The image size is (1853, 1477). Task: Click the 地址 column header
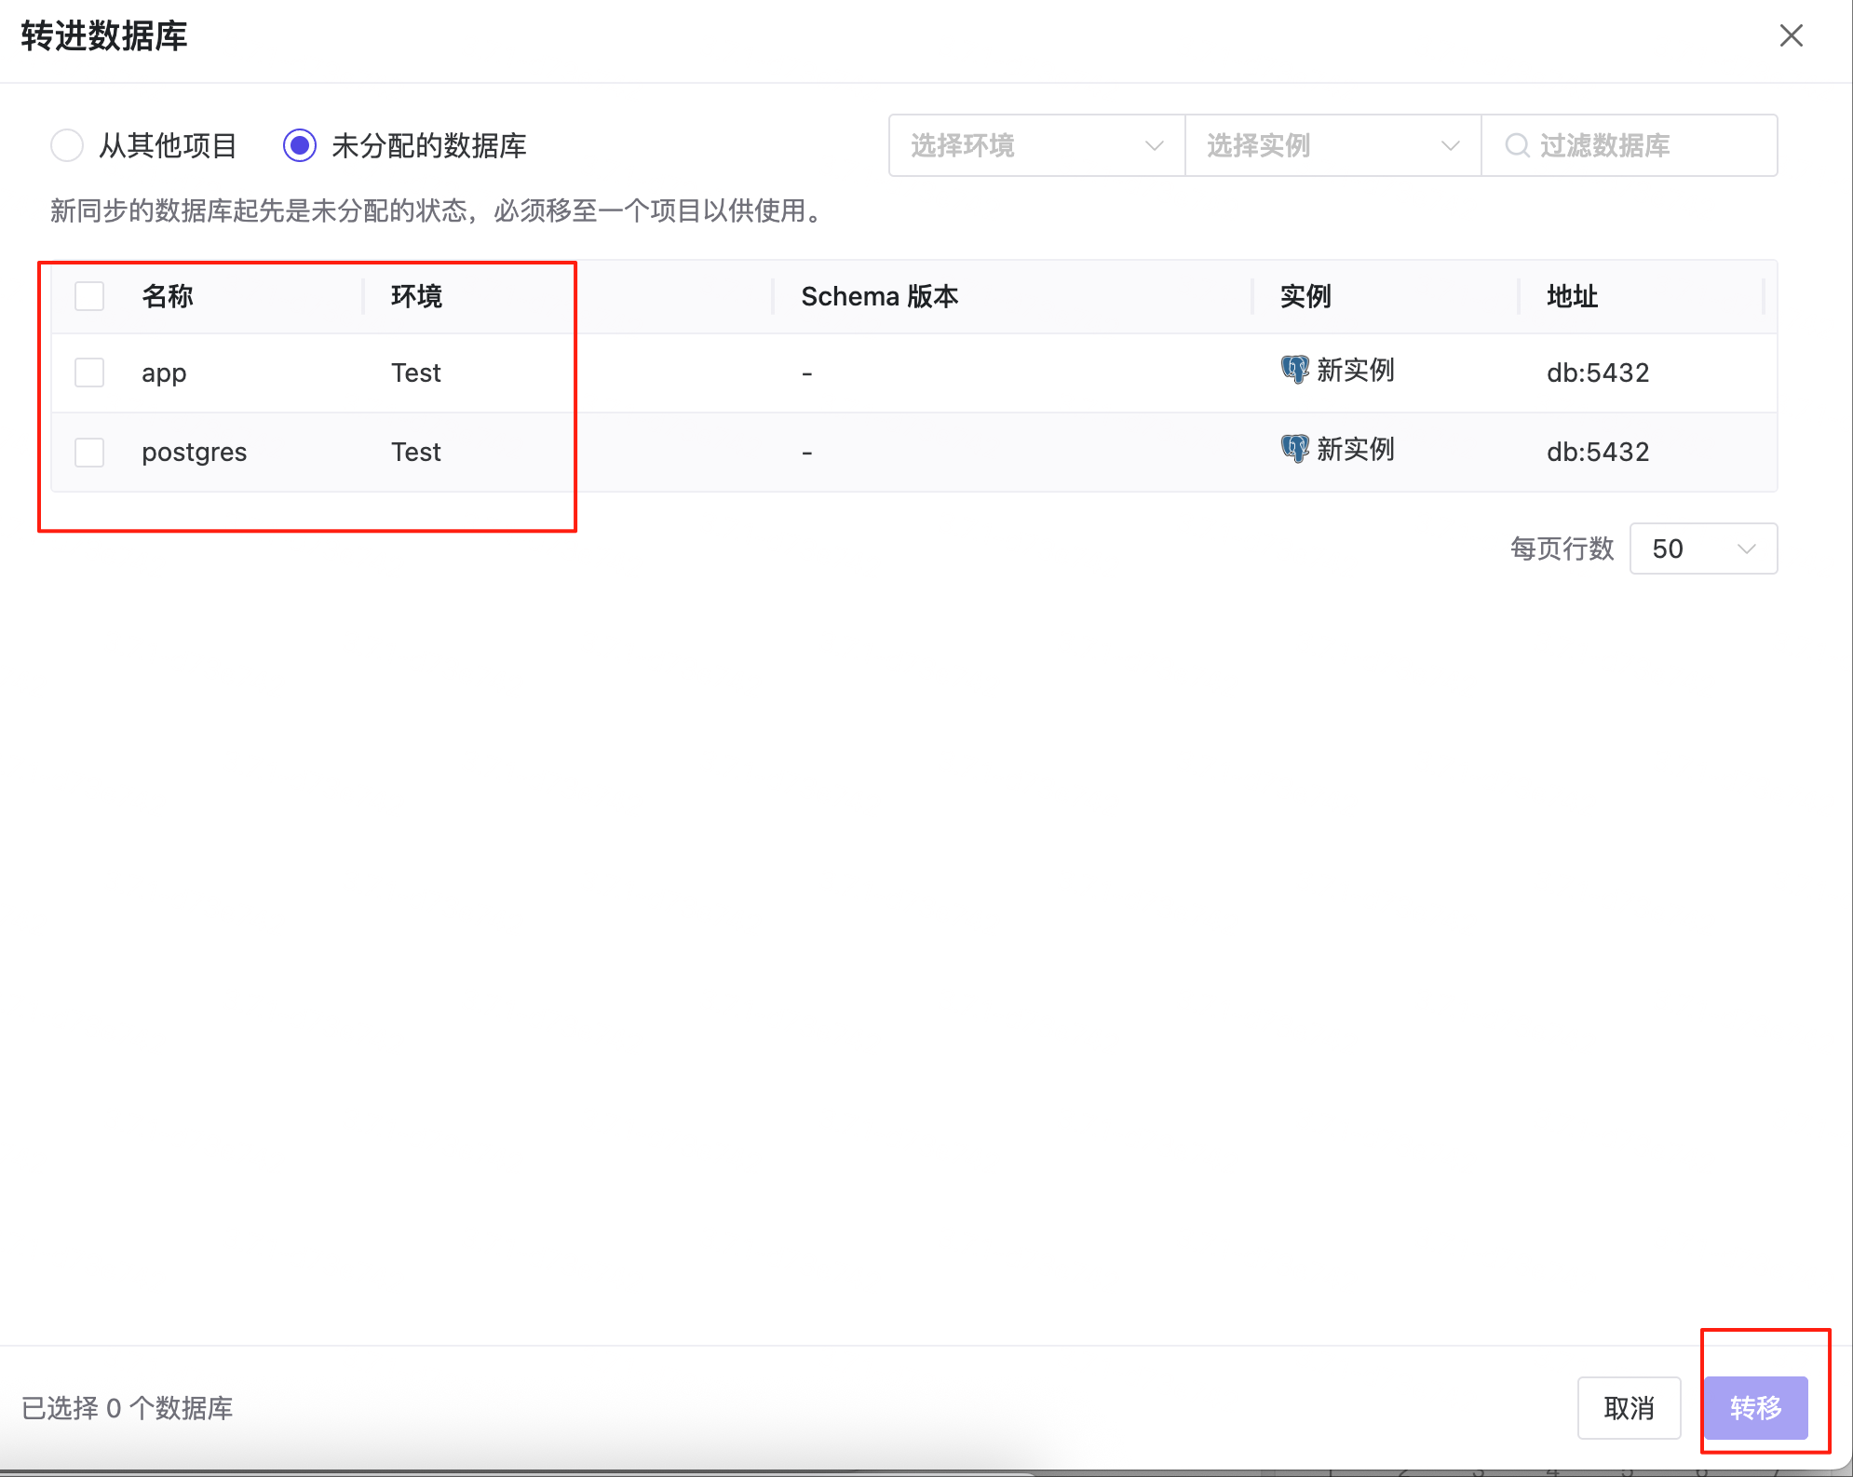coord(1572,296)
